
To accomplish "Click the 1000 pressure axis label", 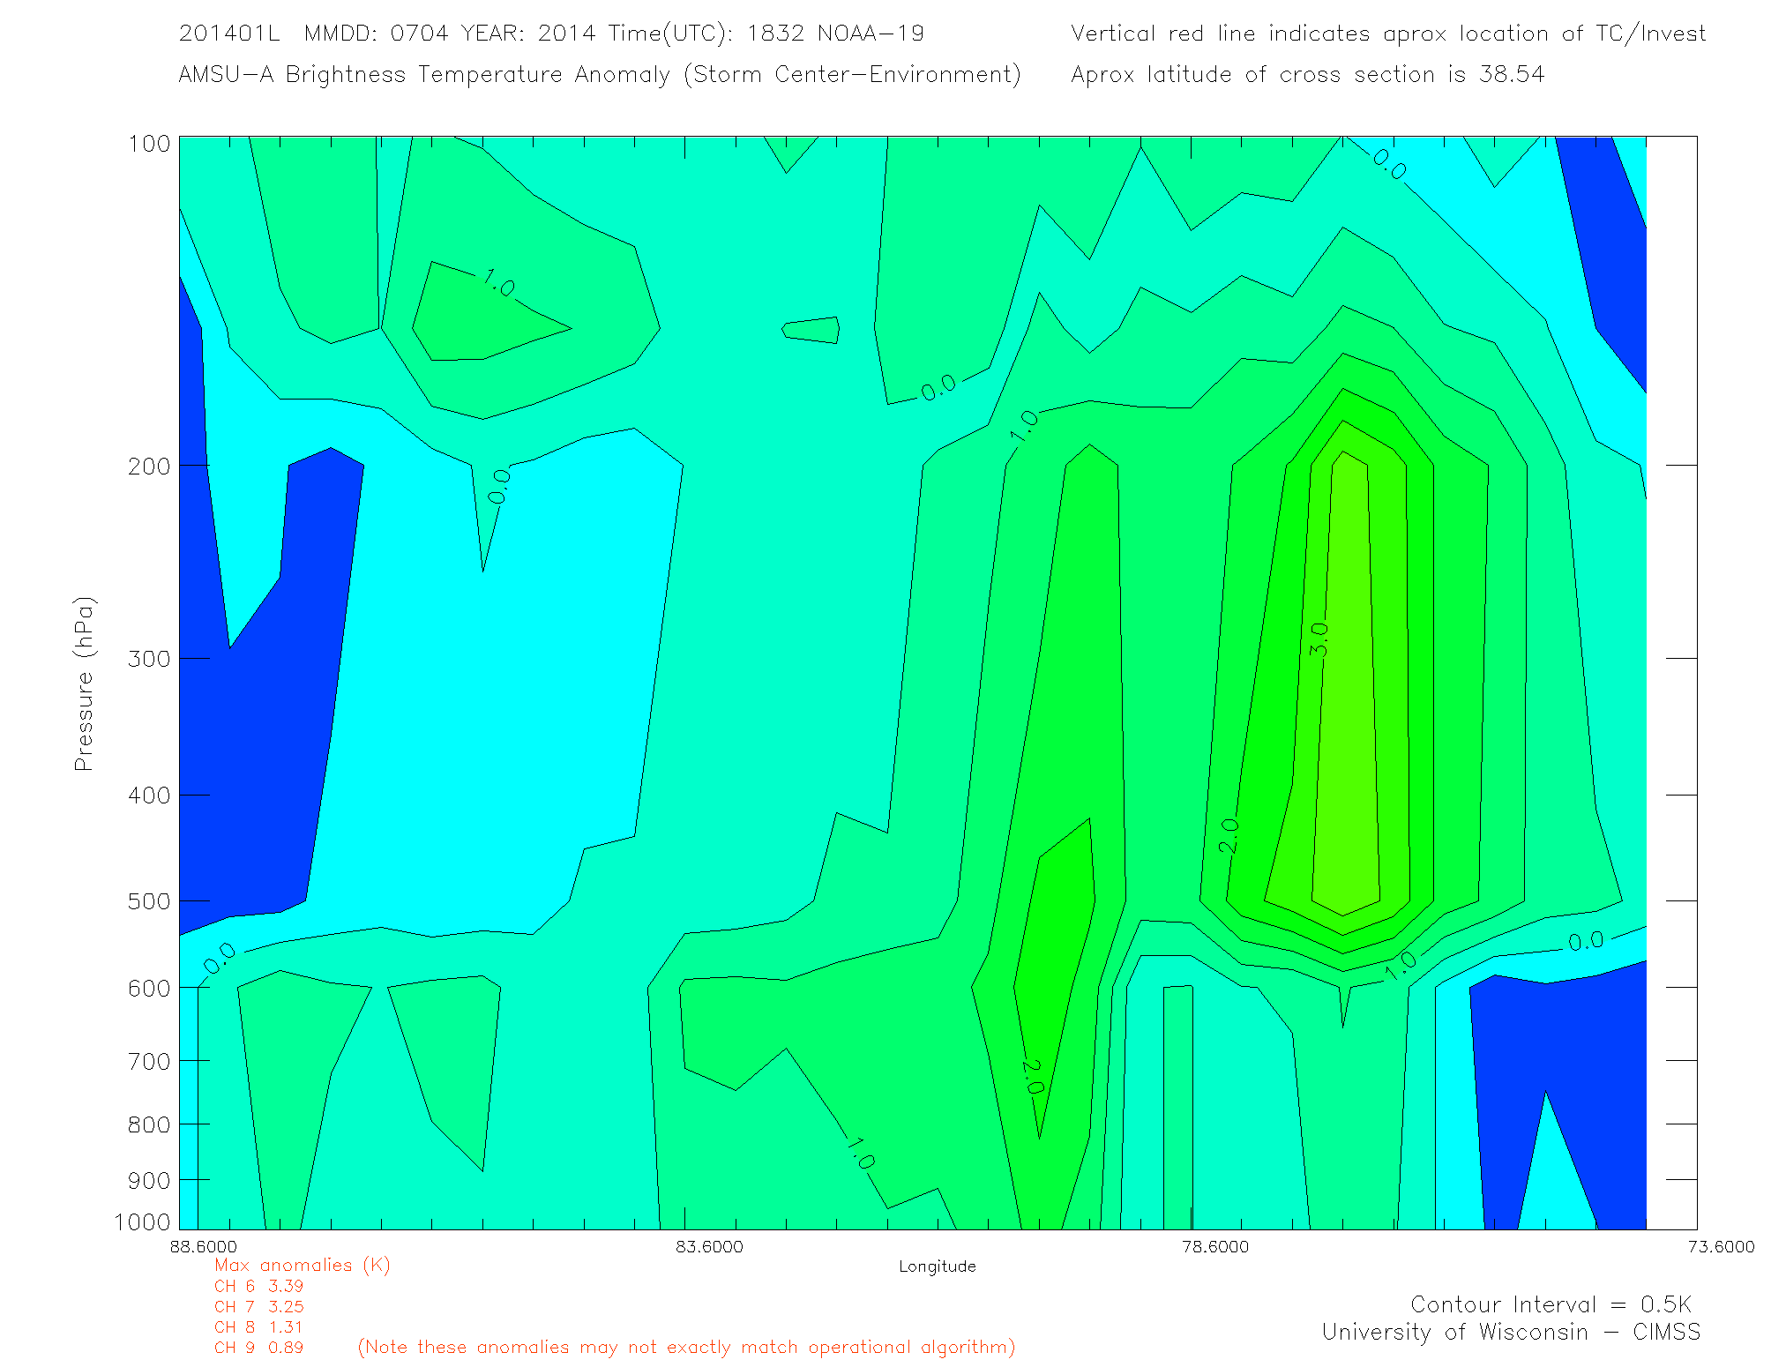I will (x=142, y=1221).
